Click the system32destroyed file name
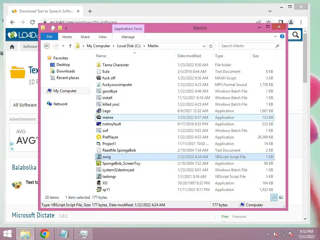 click(x=118, y=170)
